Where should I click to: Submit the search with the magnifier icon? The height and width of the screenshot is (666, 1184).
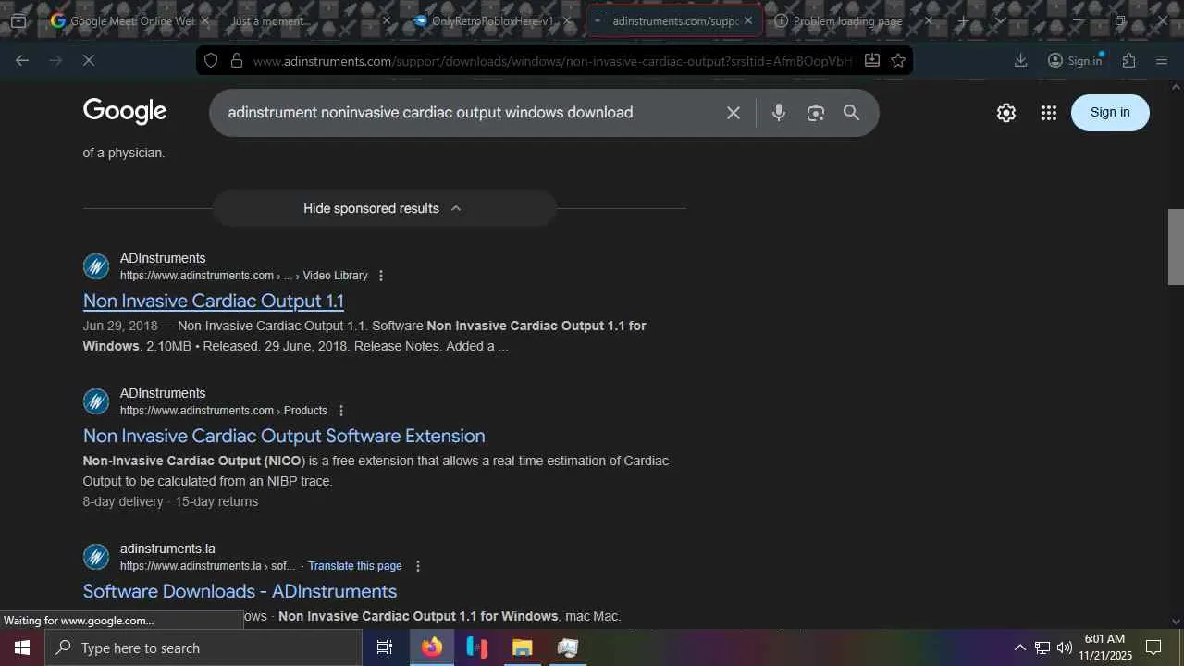[x=851, y=113]
